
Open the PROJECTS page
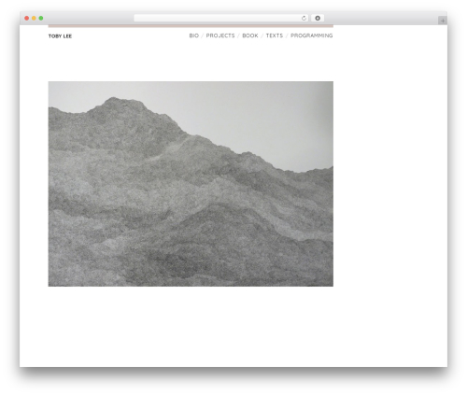click(220, 35)
